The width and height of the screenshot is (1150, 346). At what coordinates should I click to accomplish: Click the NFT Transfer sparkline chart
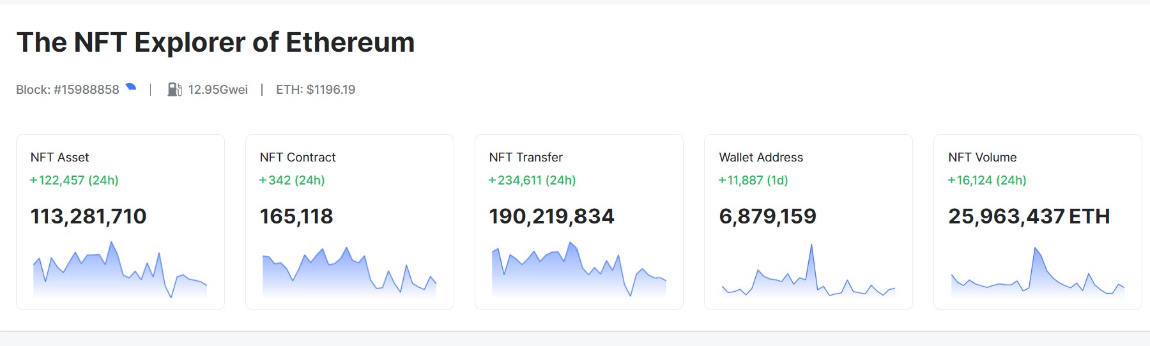tap(579, 271)
